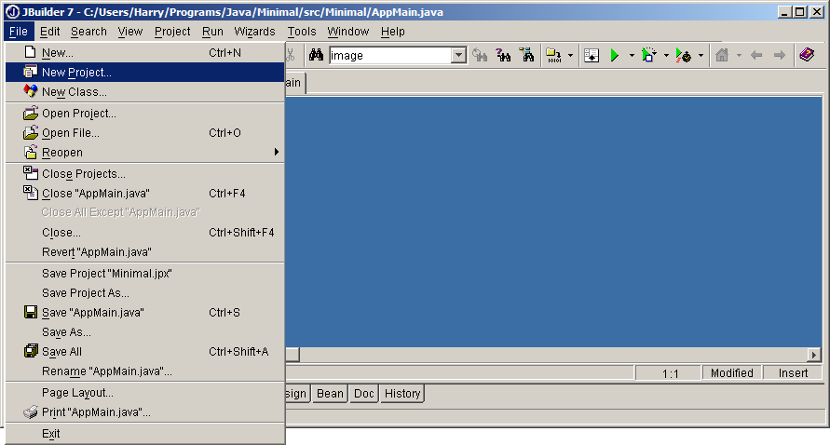Click the Find binoculars icon
Image resolution: width=830 pixels, height=445 pixels.
[316, 55]
